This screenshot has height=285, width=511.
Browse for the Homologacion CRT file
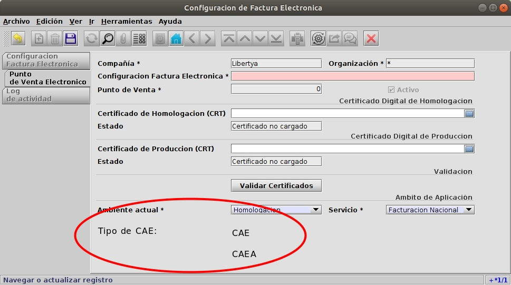click(x=469, y=113)
